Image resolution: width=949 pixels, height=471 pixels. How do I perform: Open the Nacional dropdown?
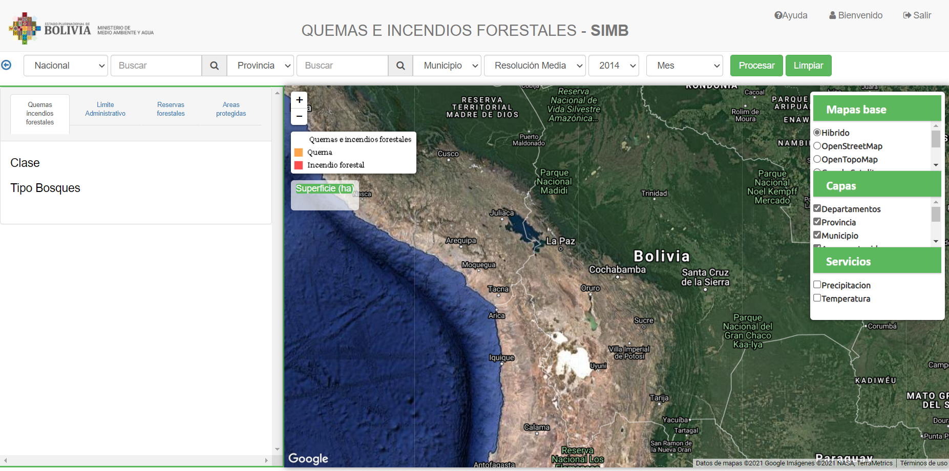(66, 66)
